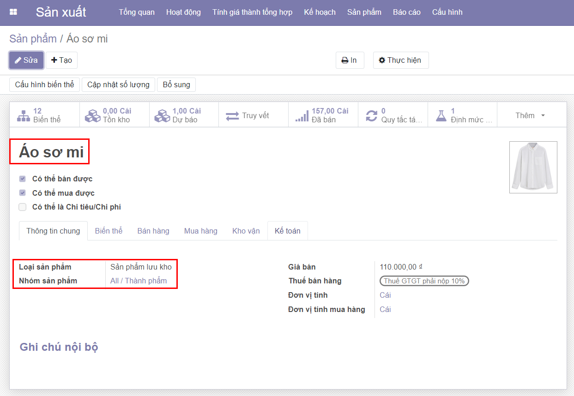This screenshot has width=574, height=396.
Task: Click the Tồn kho stock cubes icon
Action: (x=93, y=115)
